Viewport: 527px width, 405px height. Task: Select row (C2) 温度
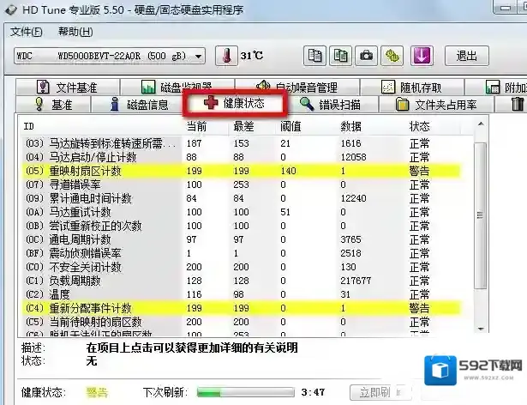pos(242,294)
